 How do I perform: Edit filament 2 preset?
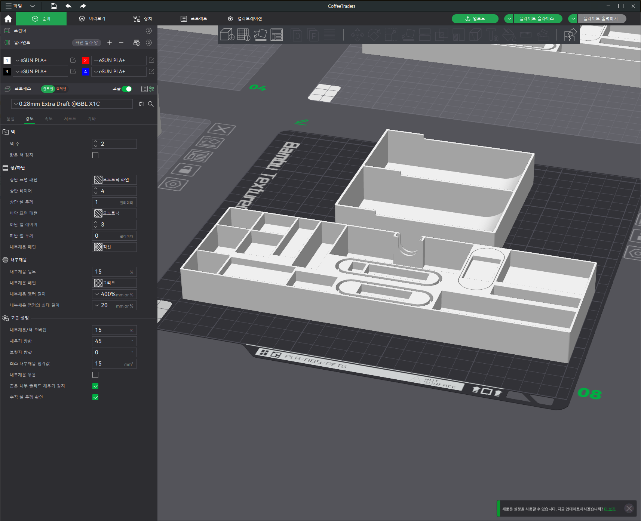(151, 60)
